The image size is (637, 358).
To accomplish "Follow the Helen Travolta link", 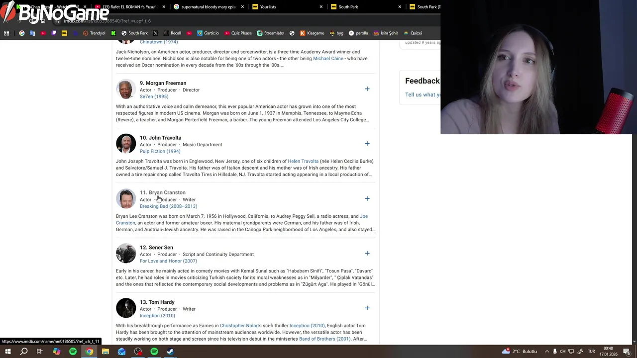I will (303, 161).
